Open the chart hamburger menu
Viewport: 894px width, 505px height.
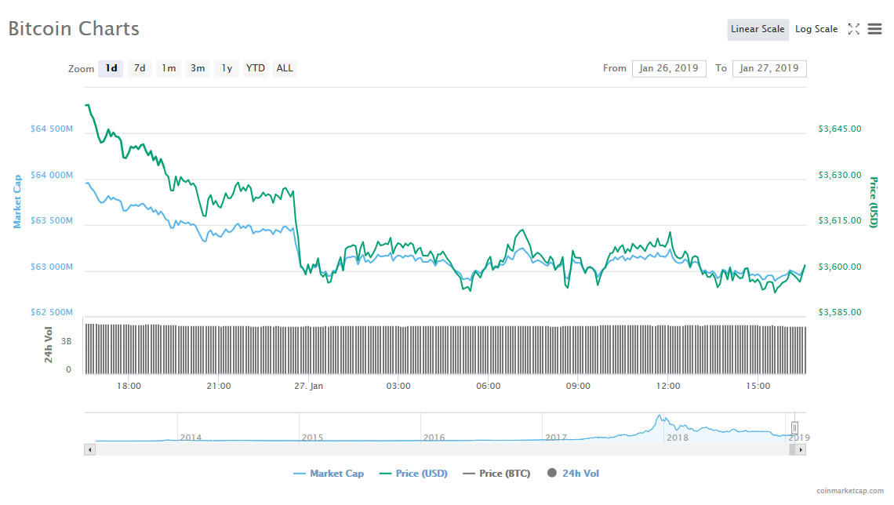[874, 29]
